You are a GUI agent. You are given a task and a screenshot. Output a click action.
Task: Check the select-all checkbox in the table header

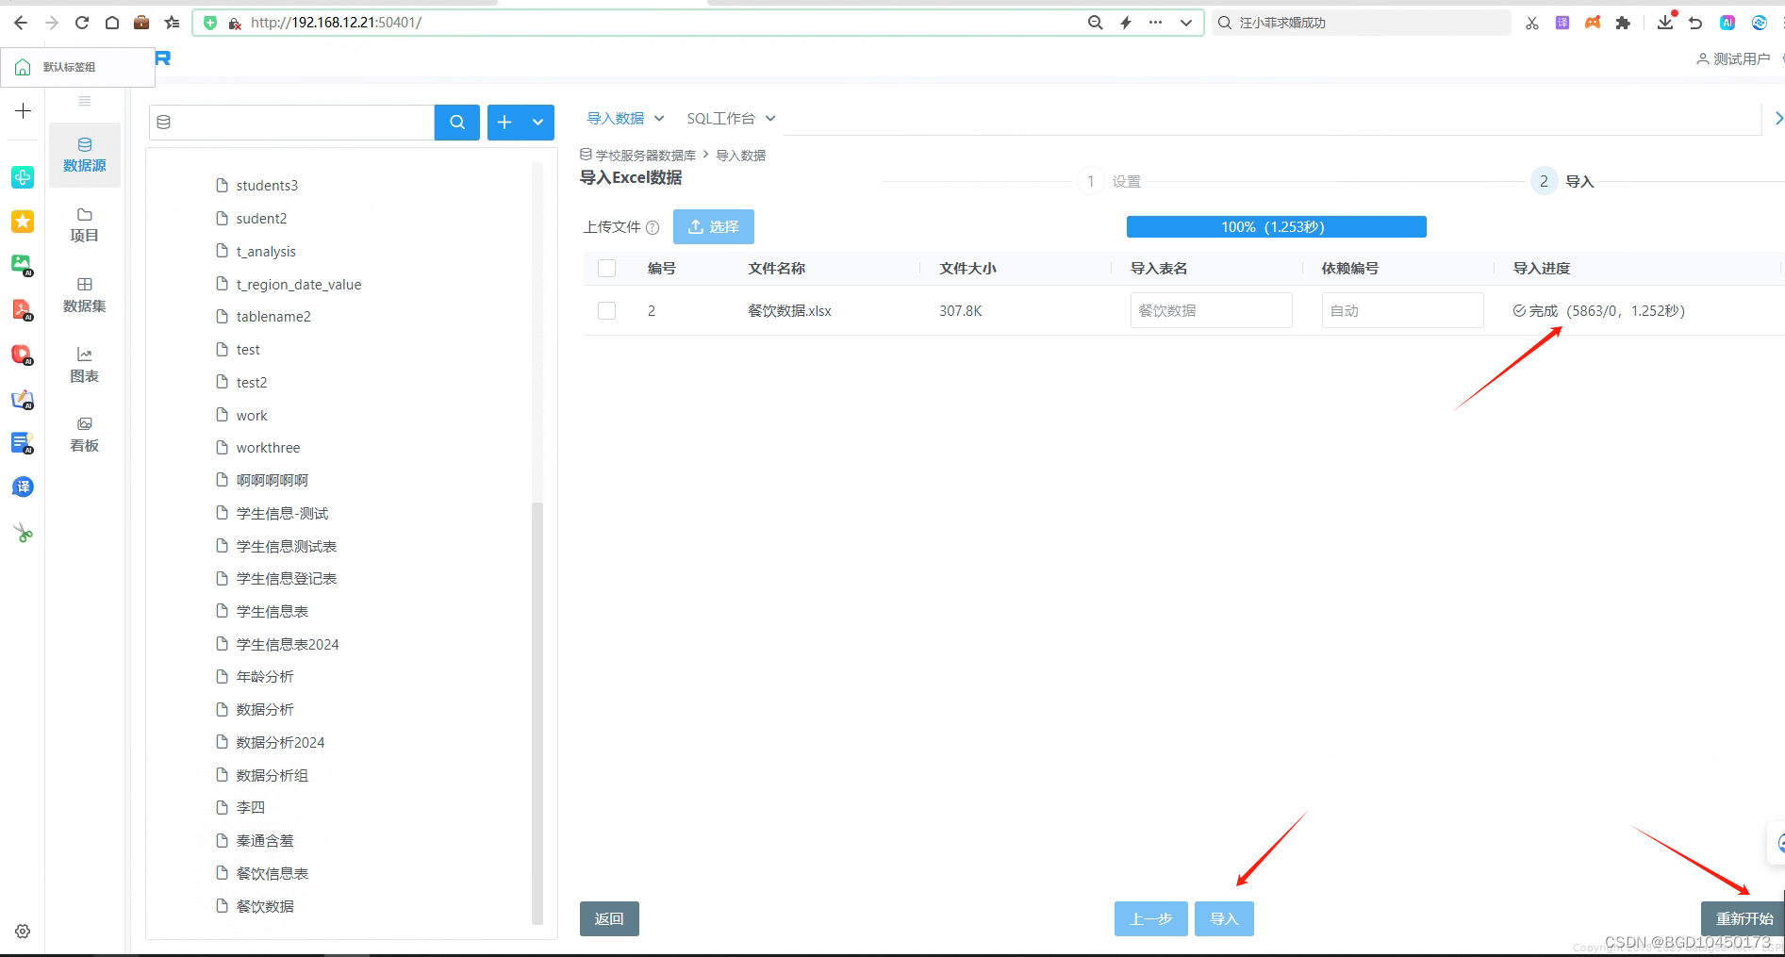(x=606, y=268)
